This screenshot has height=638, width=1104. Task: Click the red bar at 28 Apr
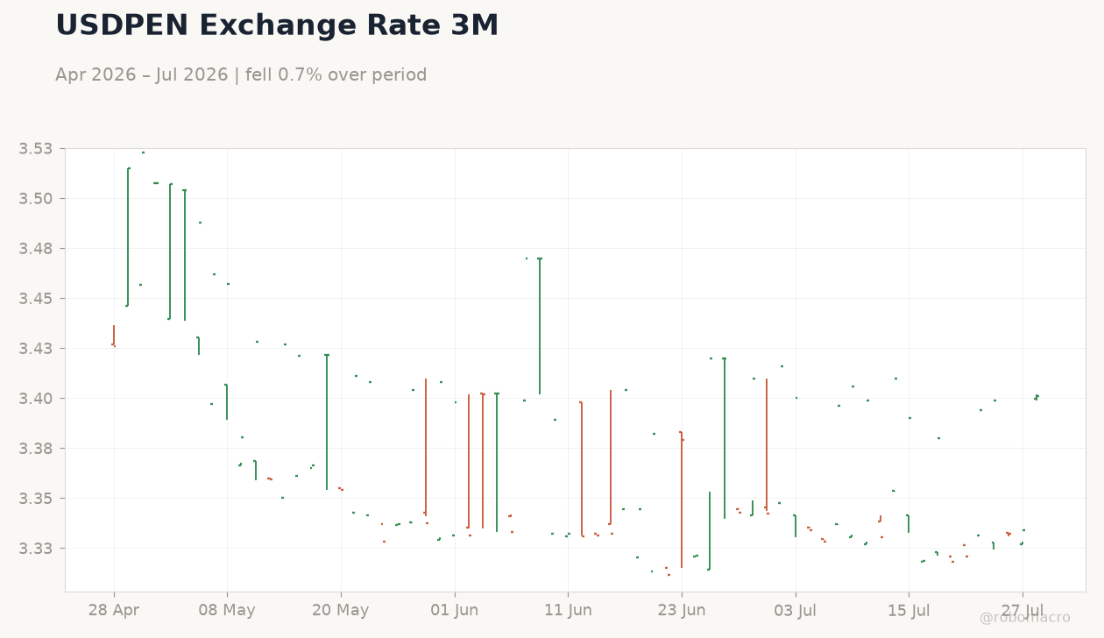coord(114,337)
